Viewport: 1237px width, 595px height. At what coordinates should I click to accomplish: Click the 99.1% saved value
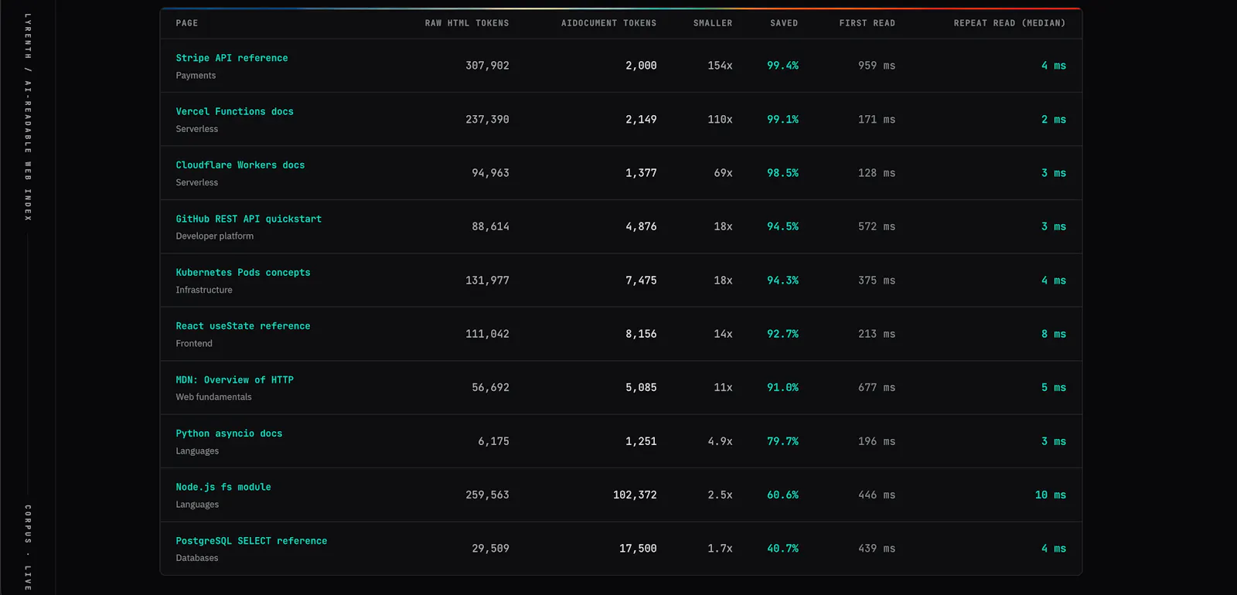tap(782, 120)
